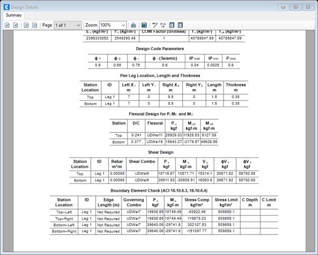The image size is (318, 255).
Task: Close the Design Details window
Action: [x=307, y=6]
